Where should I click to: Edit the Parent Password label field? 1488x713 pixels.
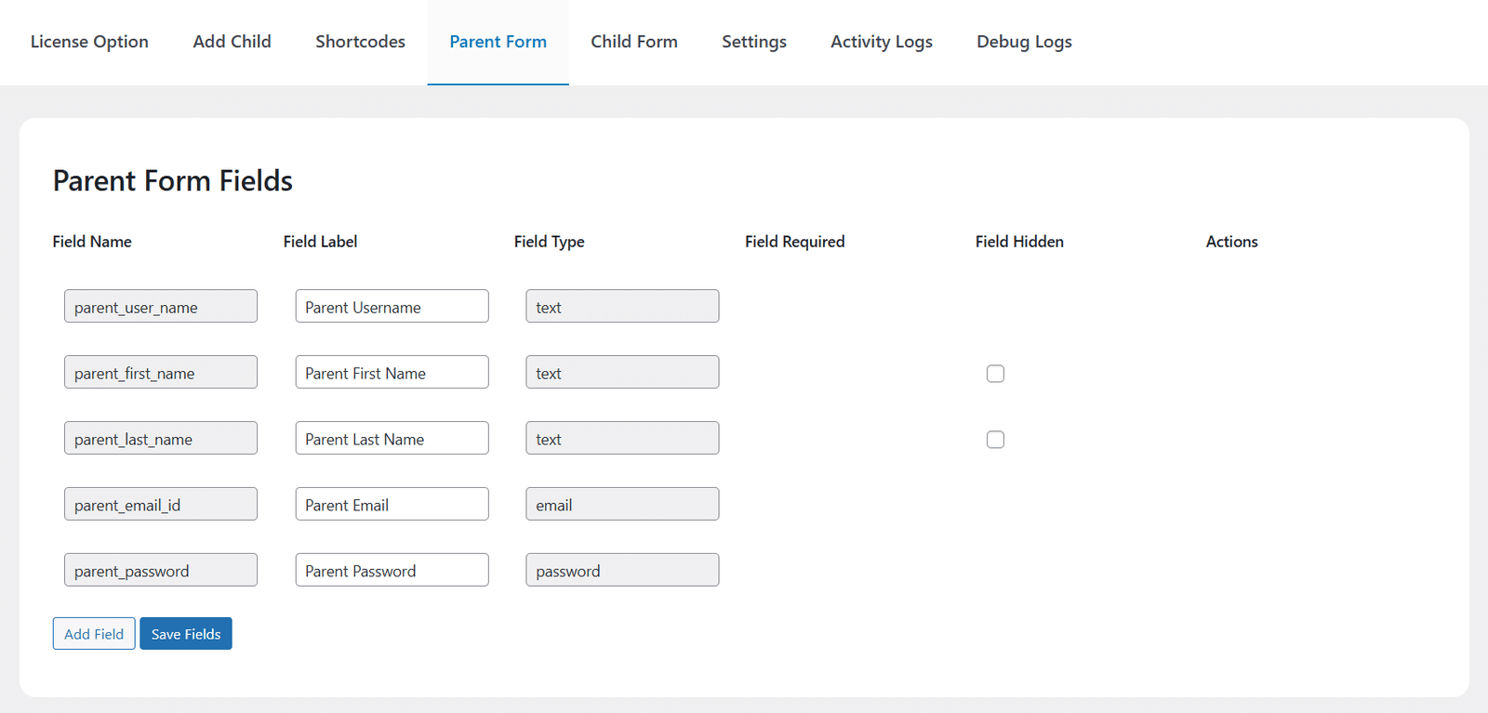point(392,570)
